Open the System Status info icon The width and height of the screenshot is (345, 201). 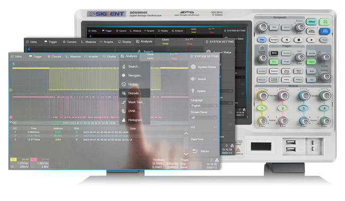pyautogui.click(x=193, y=67)
